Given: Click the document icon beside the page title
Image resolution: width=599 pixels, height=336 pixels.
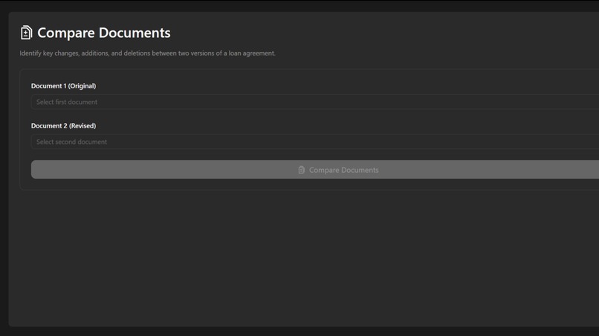Looking at the screenshot, I should [26, 33].
